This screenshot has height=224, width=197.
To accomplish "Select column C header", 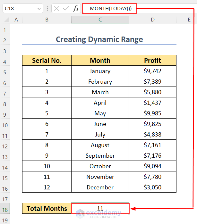I will [100, 20].
